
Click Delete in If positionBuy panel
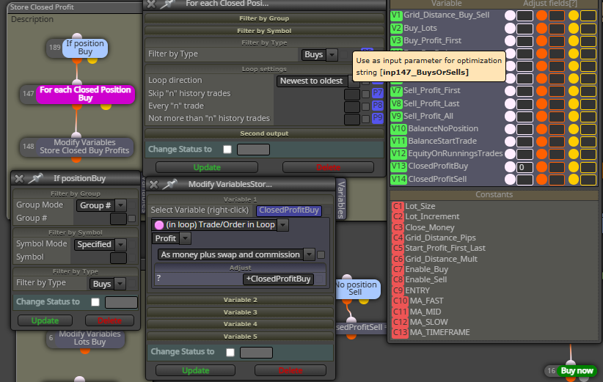[109, 320]
